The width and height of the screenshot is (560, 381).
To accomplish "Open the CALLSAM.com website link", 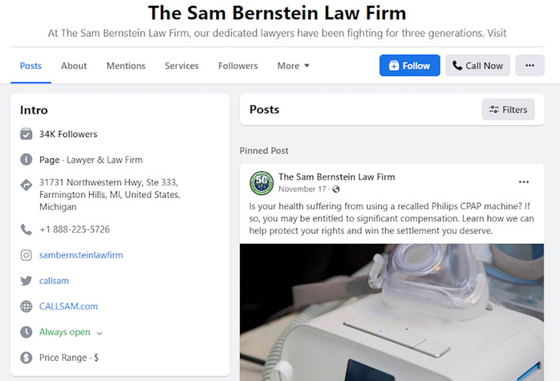I will [x=69, y=307].
